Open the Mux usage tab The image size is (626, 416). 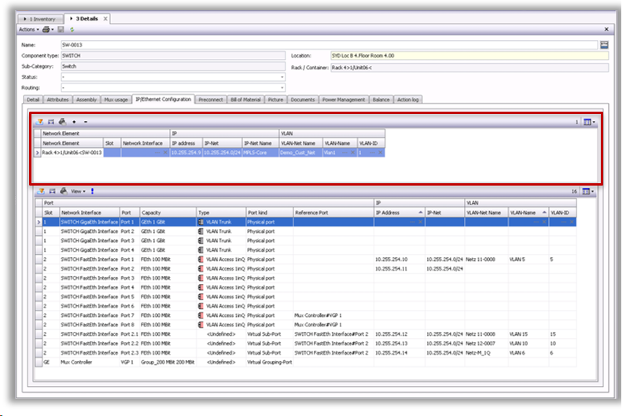tap(116, 99)
